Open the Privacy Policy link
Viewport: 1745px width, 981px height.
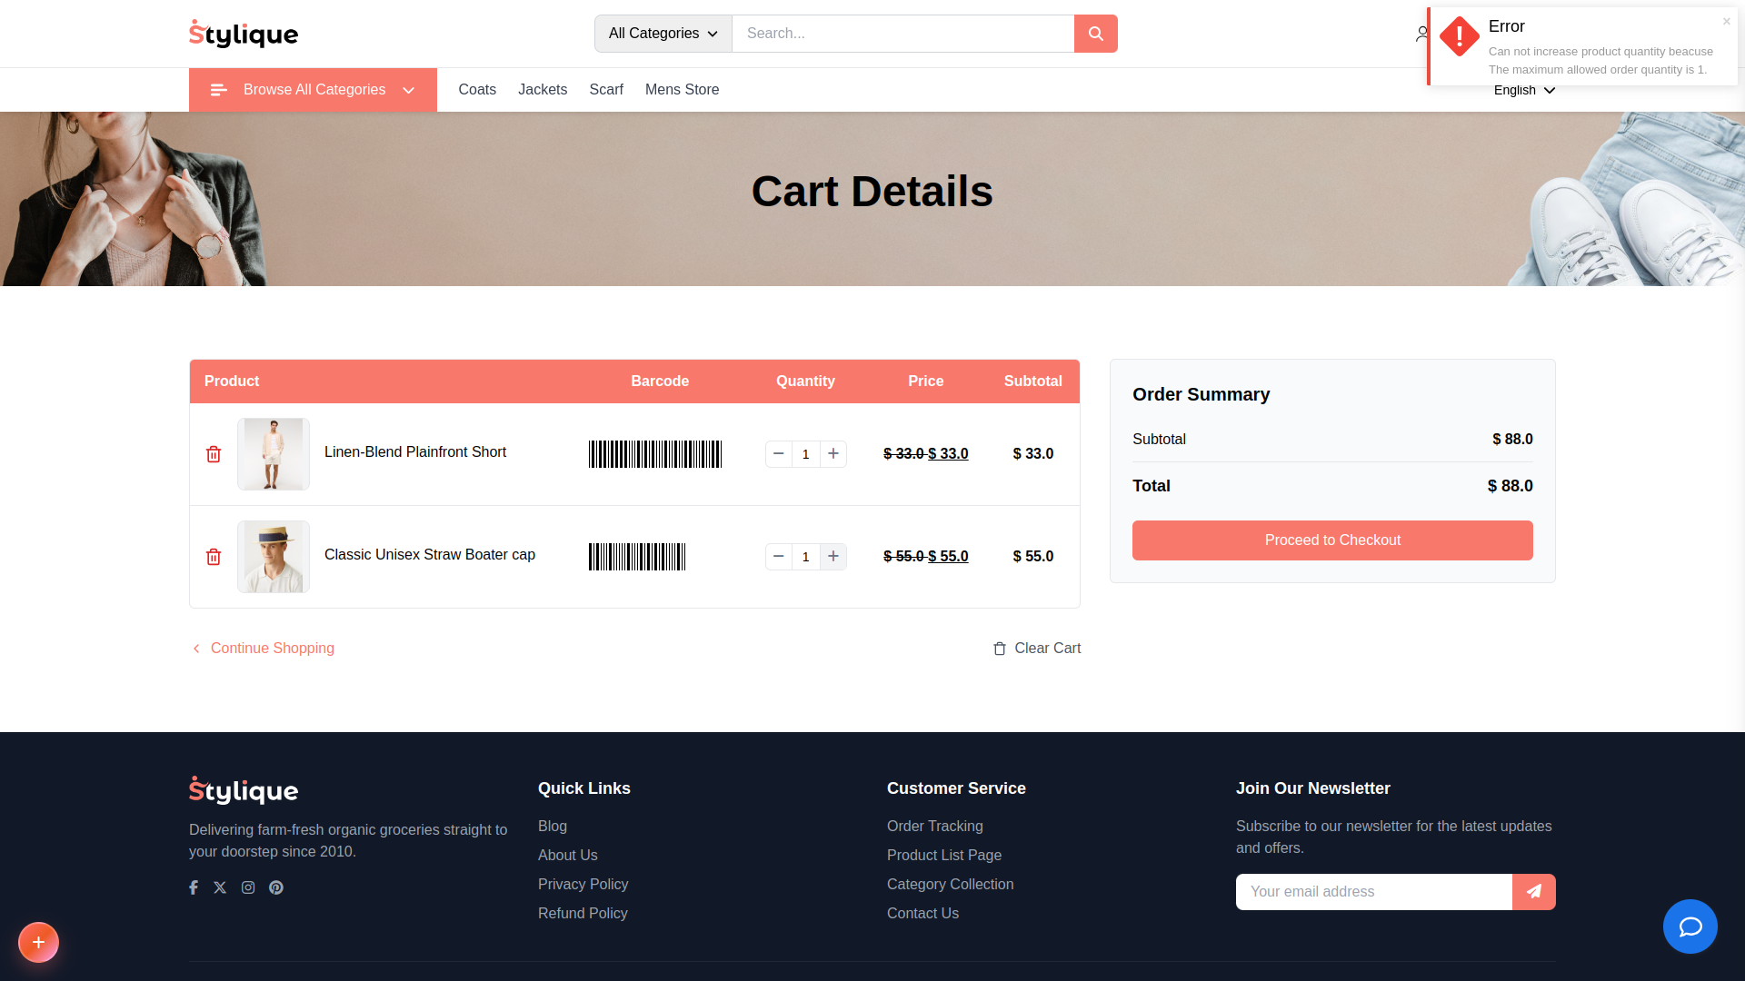coord(583,885)
